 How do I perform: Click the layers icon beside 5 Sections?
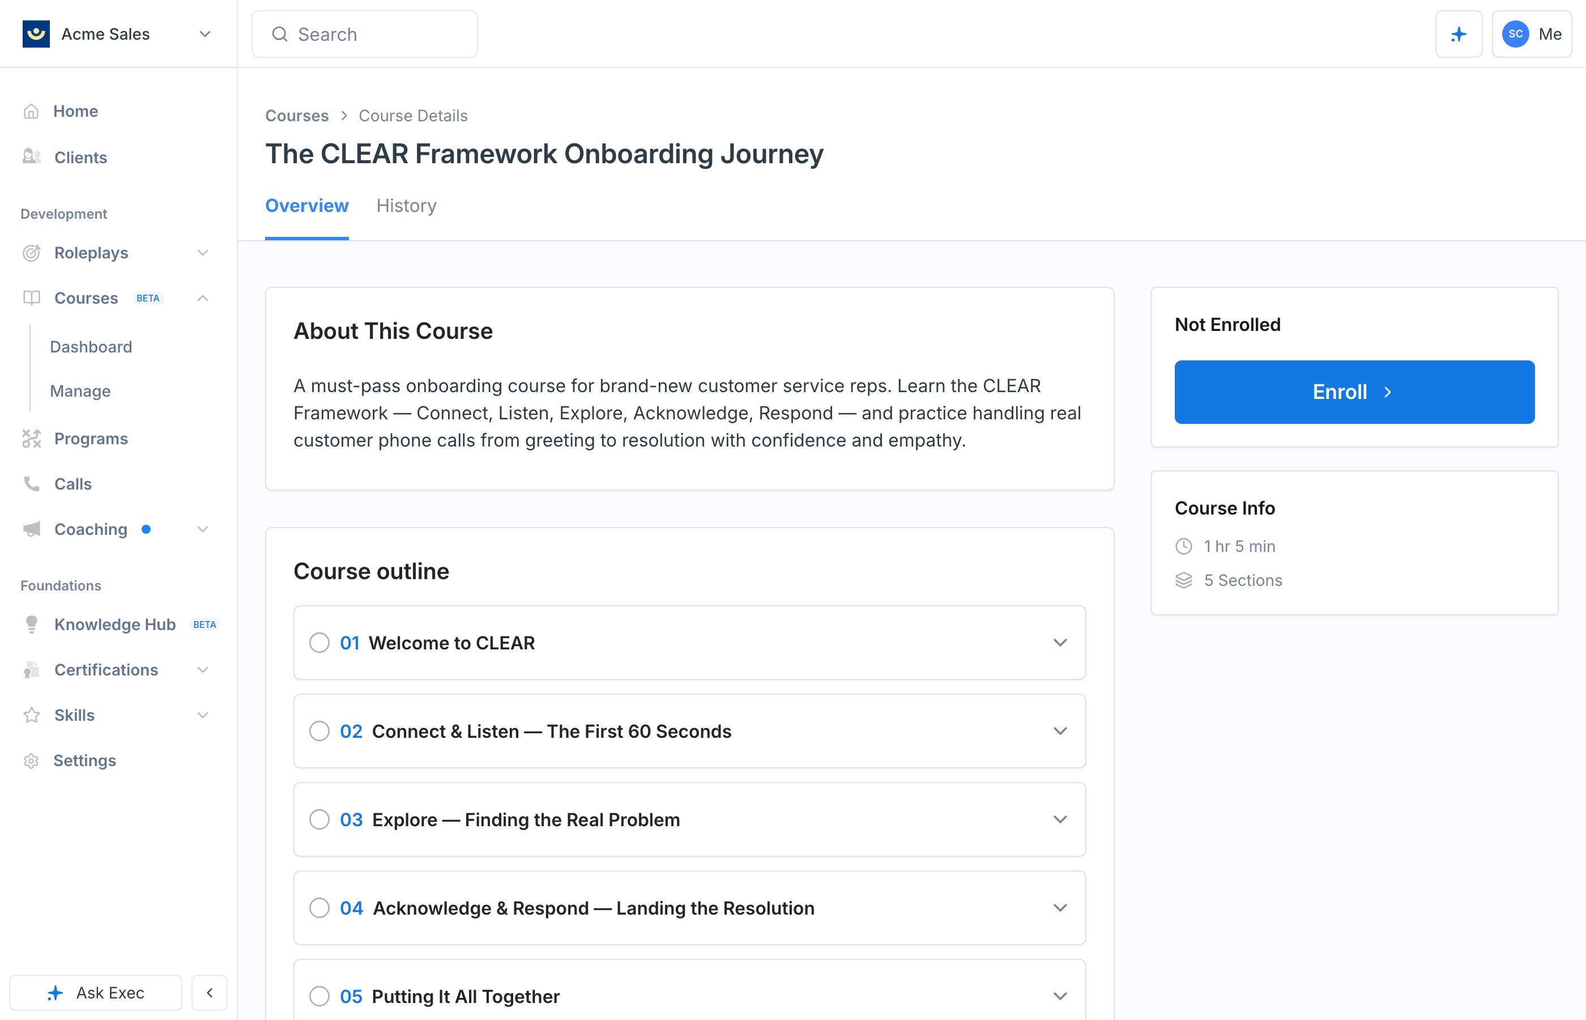point(1183,581)
